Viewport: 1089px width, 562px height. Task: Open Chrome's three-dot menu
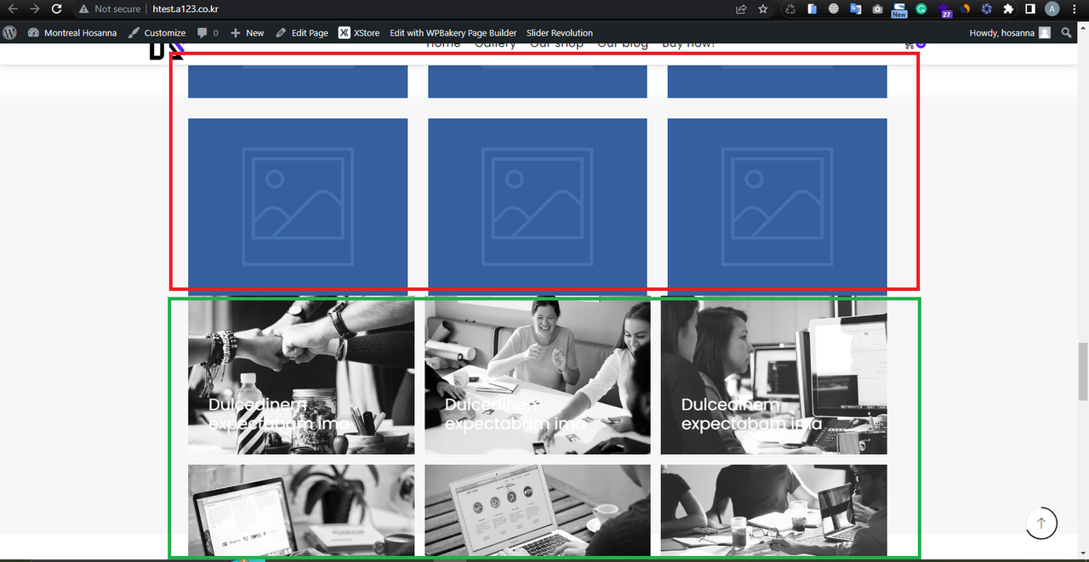click(x=1075, y=9)
